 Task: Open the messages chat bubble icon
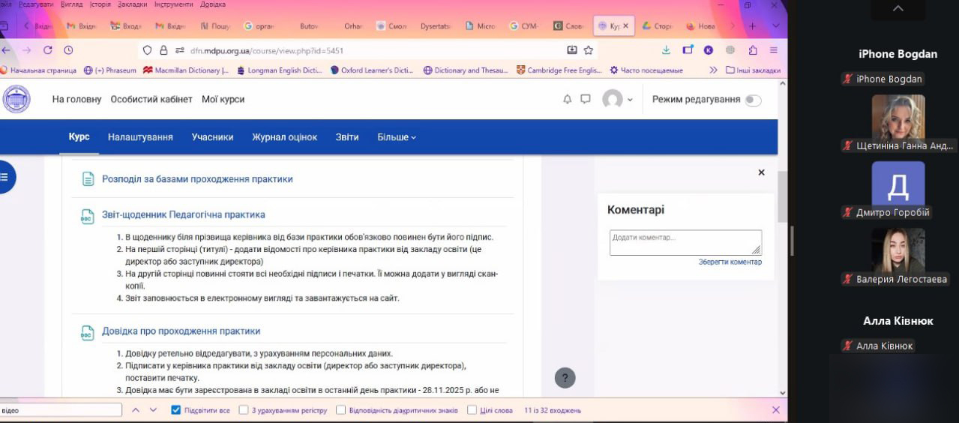tap(586, 99)
